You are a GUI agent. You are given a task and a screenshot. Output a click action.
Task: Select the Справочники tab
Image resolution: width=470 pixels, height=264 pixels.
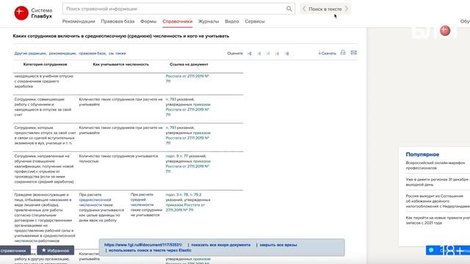point(178,21)
